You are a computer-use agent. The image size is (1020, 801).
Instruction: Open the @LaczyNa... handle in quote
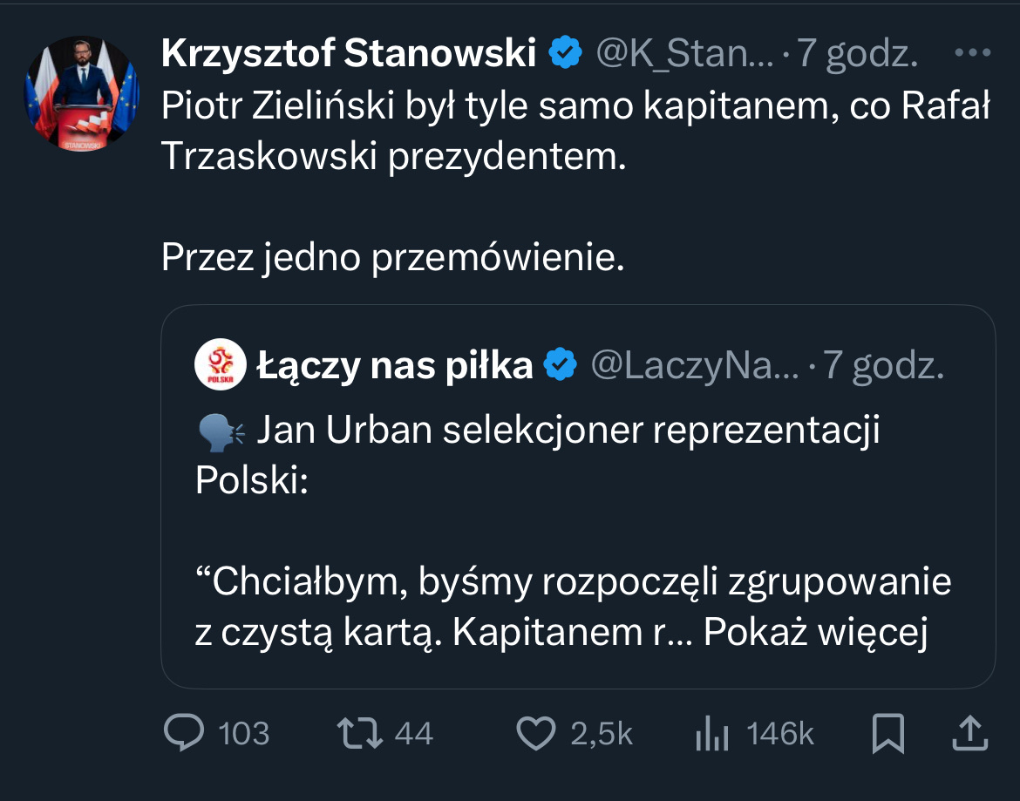[695, 366]
